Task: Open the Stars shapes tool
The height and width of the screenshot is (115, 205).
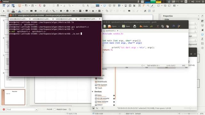Action: tap(93, 11)
